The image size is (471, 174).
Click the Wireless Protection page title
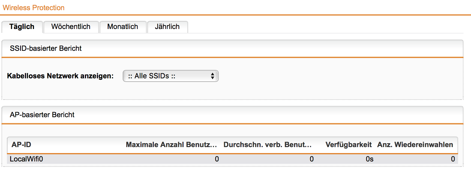point(34,8)
